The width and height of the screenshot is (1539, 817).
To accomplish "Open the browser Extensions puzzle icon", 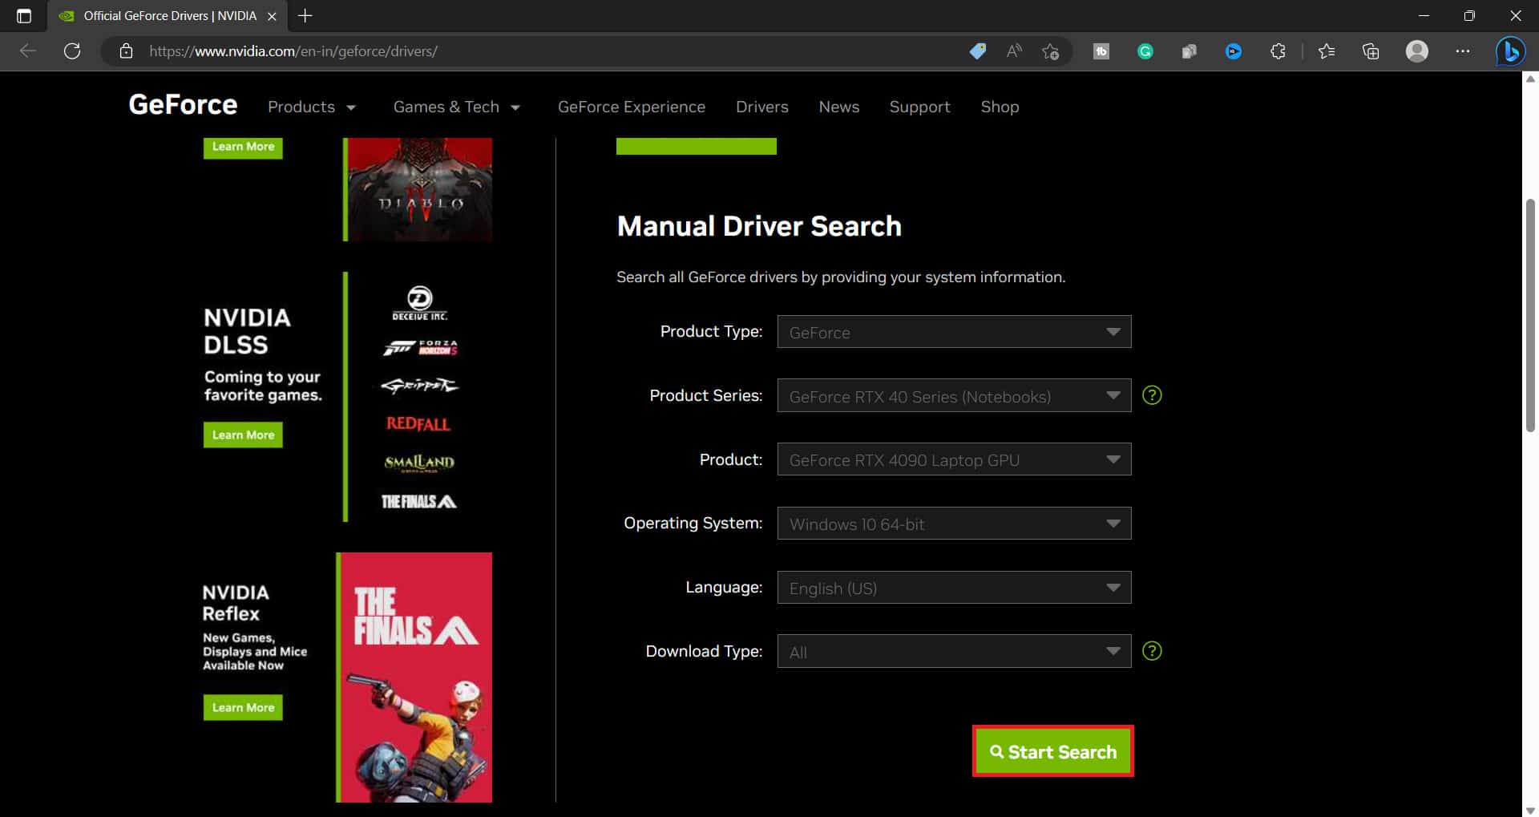I will [1278, 51].
